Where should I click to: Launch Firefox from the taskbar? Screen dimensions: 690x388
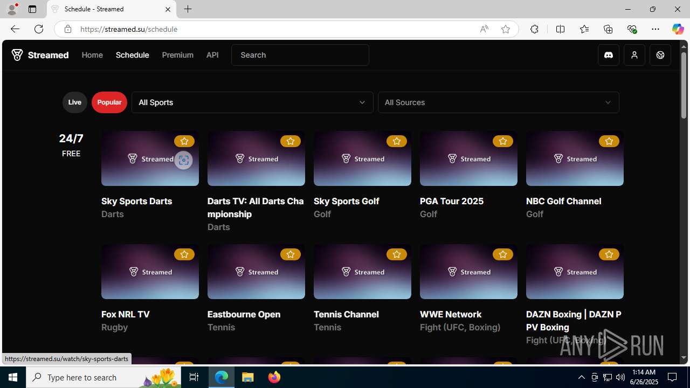click(x=274, y=377)
